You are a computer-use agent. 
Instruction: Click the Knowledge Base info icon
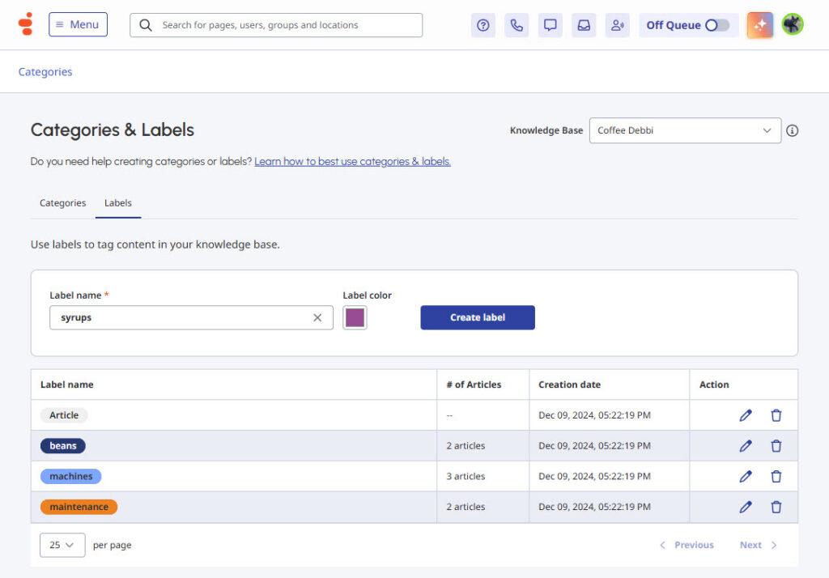(x=793, y=130)
